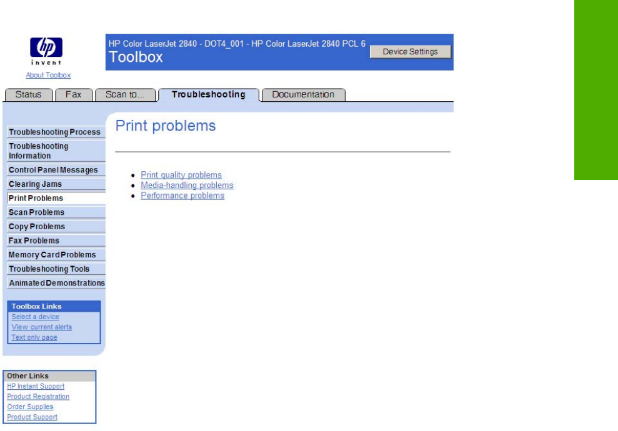Switch to the Fax tab
618x431 pixels.
[74, 94]
